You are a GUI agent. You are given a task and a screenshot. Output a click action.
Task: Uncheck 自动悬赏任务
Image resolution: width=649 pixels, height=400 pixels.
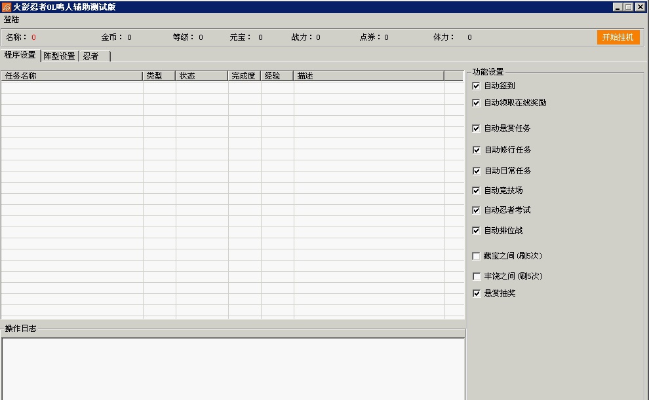click(x=476, y=128)
